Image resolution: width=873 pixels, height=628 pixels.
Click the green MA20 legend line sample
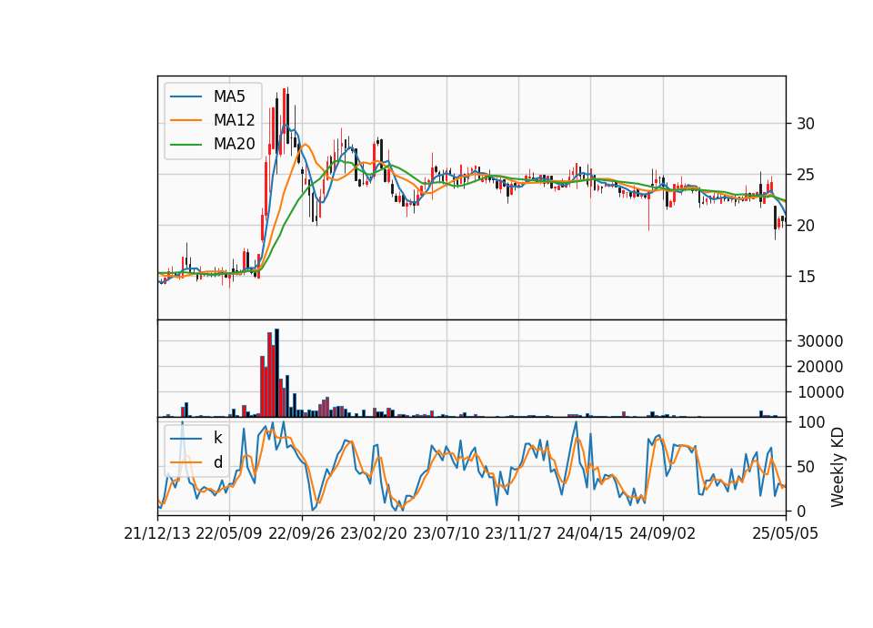(186, 144)
